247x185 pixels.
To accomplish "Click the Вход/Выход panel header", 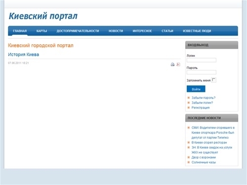I will pos(211,45).
